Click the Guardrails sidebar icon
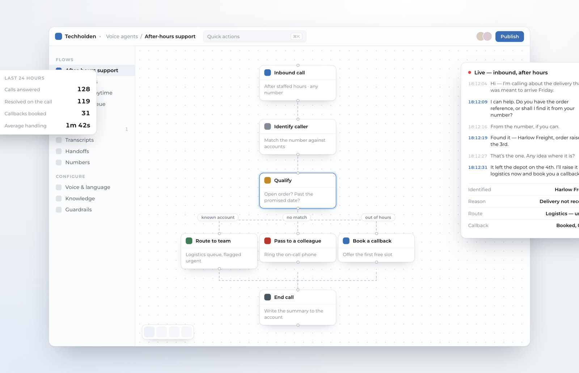 tap(59, 210)
